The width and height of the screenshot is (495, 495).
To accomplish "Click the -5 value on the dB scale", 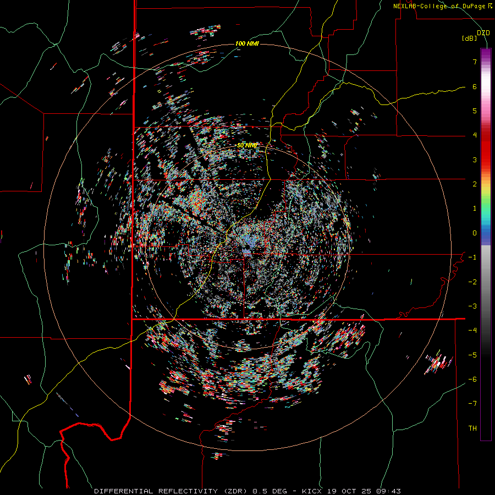I will 472,355.
